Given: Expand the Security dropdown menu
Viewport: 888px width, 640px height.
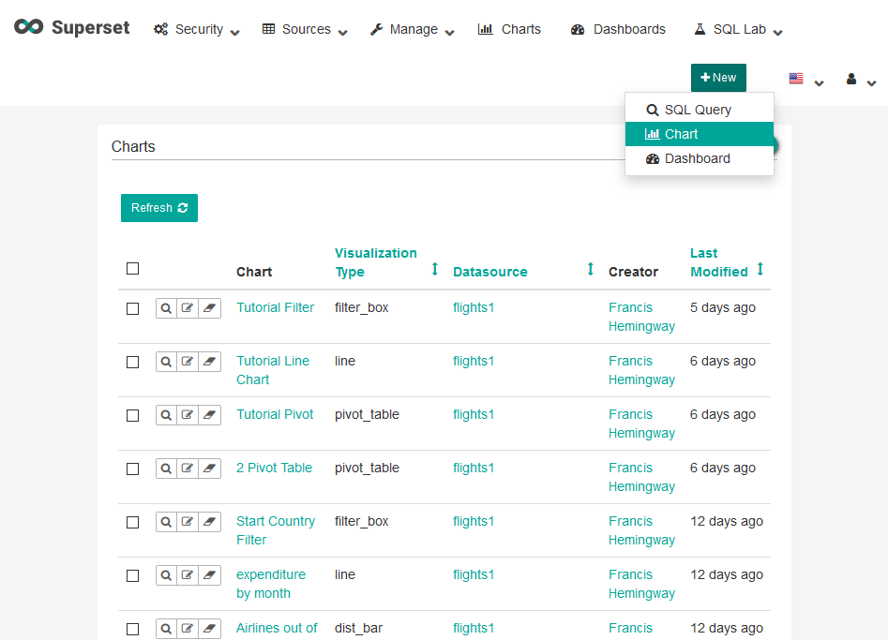Looking at the screenshot, I should coord(197,30).
